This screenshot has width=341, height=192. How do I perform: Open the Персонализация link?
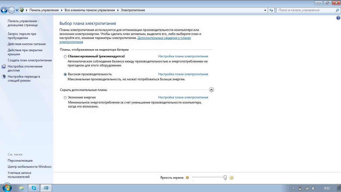(20, 161)
